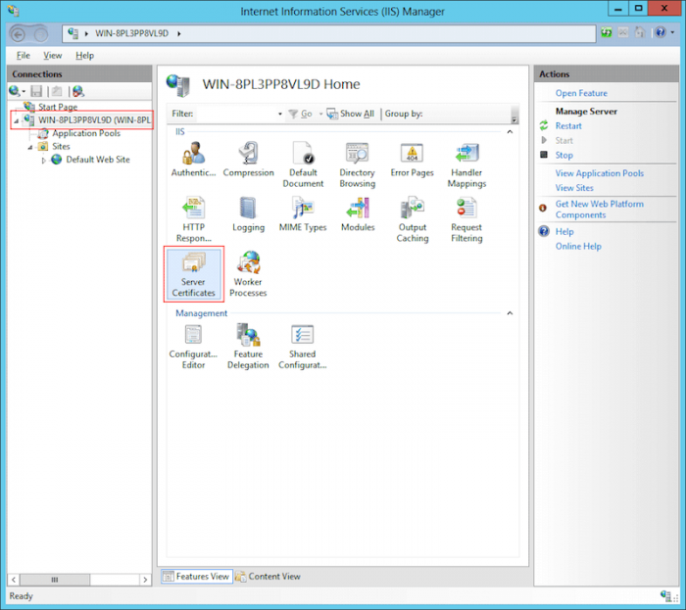This screenshot has width=686, height=610.
Task: Open the Filter dropdown arrow
Action: (279, 115)
